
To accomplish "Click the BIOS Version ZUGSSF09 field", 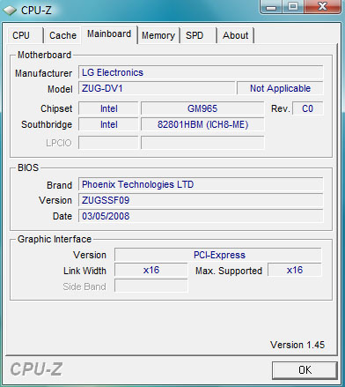I will 201,200.
